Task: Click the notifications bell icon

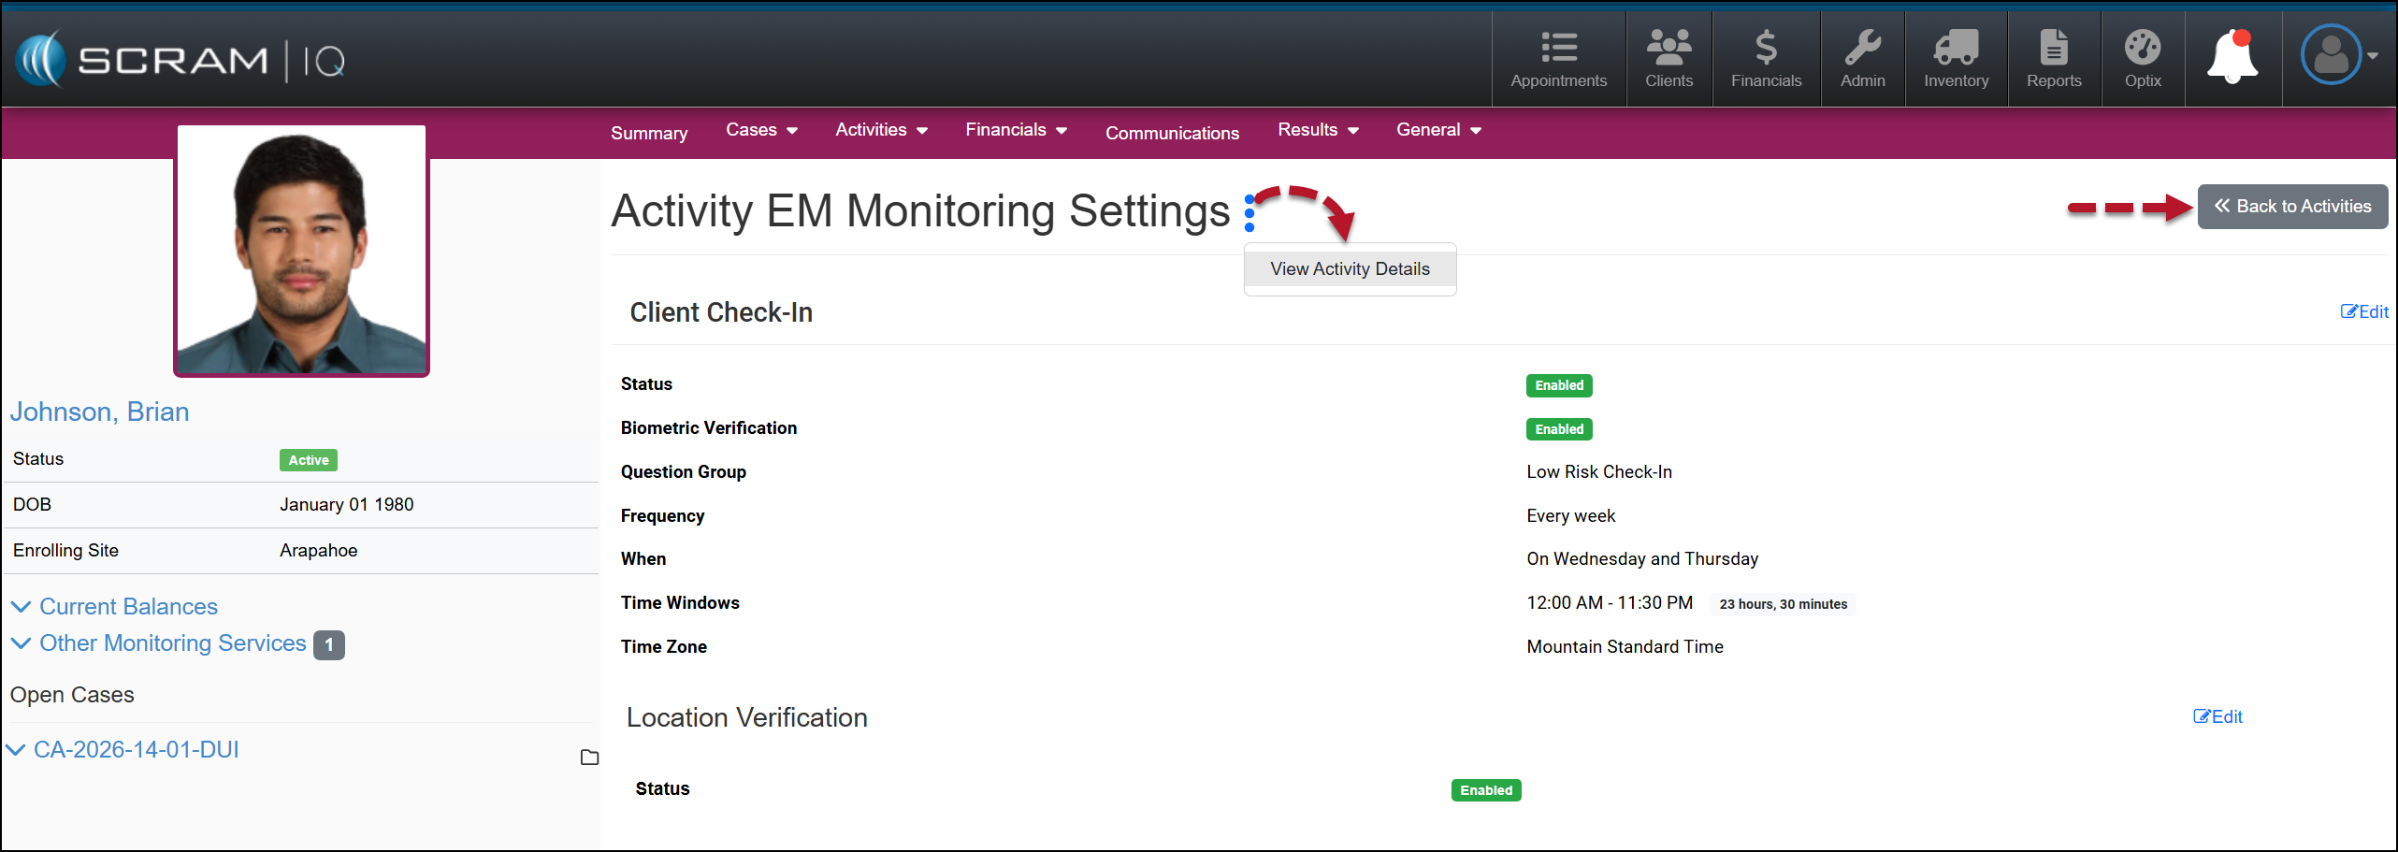Action: point(2232,58)
